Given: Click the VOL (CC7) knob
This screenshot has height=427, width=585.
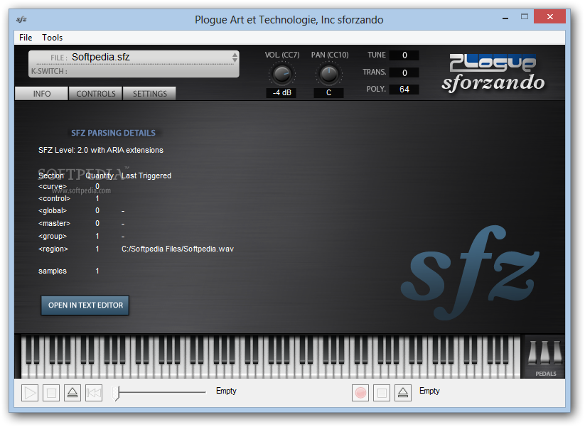Looking at the screenshot, I should click(282, 74).
